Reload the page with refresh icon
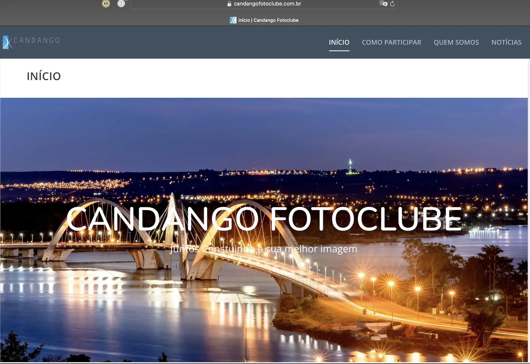Viewport: 530px width, 364px height. (393, 4)
